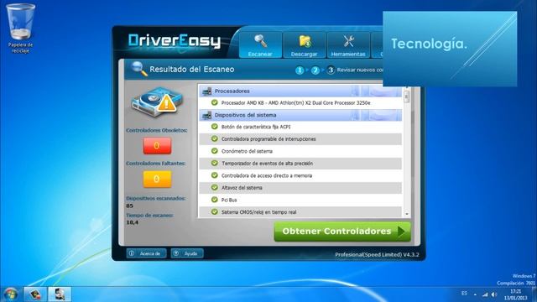Click the ES language indicator in tray

[464, 294]
